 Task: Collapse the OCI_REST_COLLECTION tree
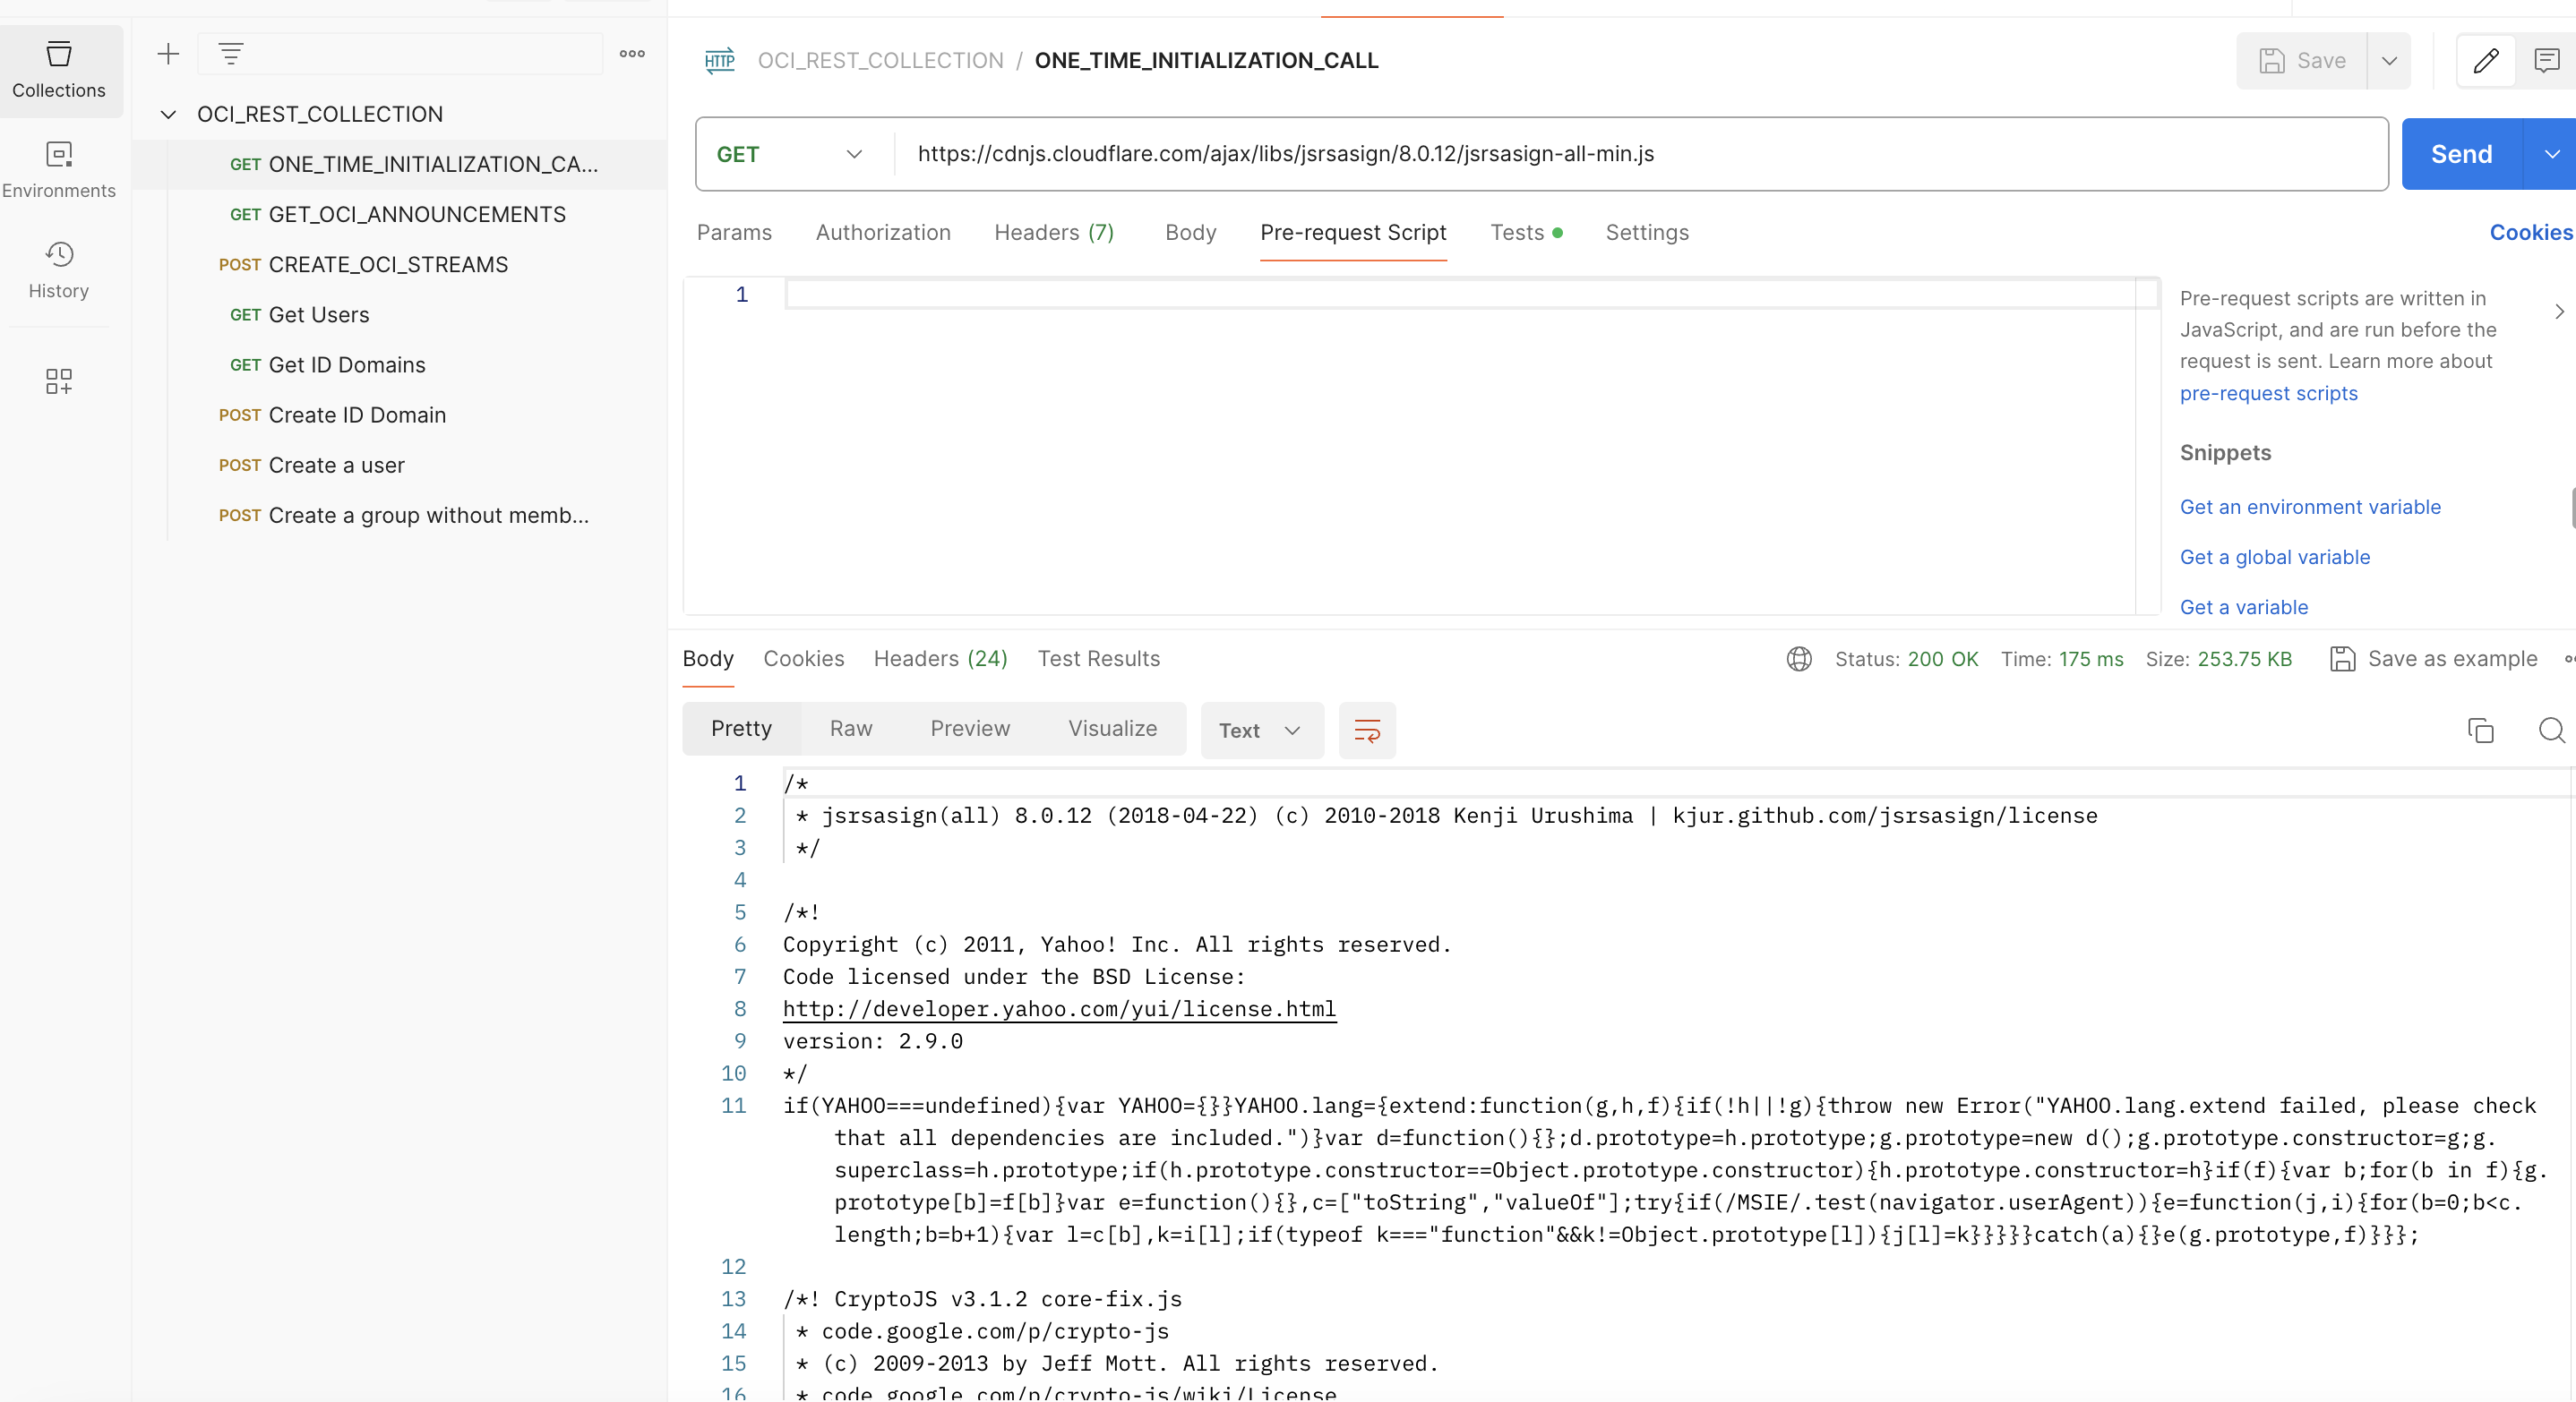coord(167,114)
